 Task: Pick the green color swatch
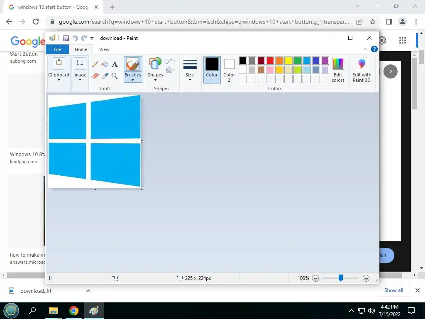pyautogui.click(x=297, y=61)
